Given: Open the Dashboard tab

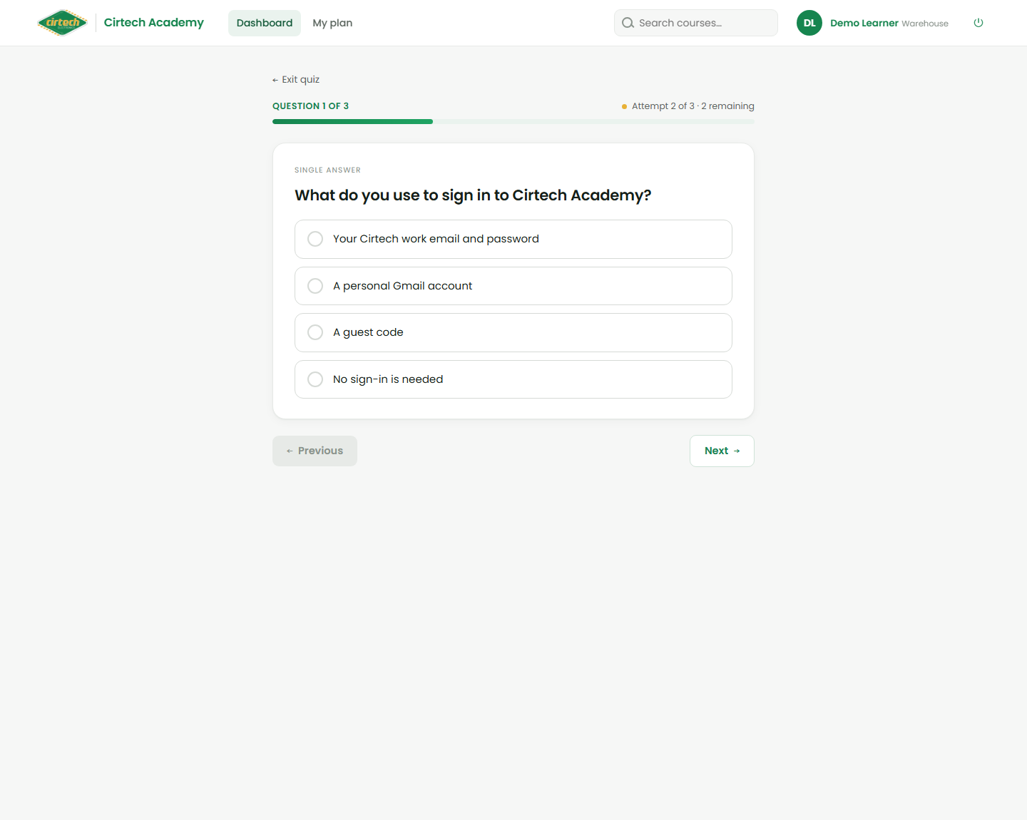Looking at the screenshot, I should pyautogui.click(x=265, y=23).
